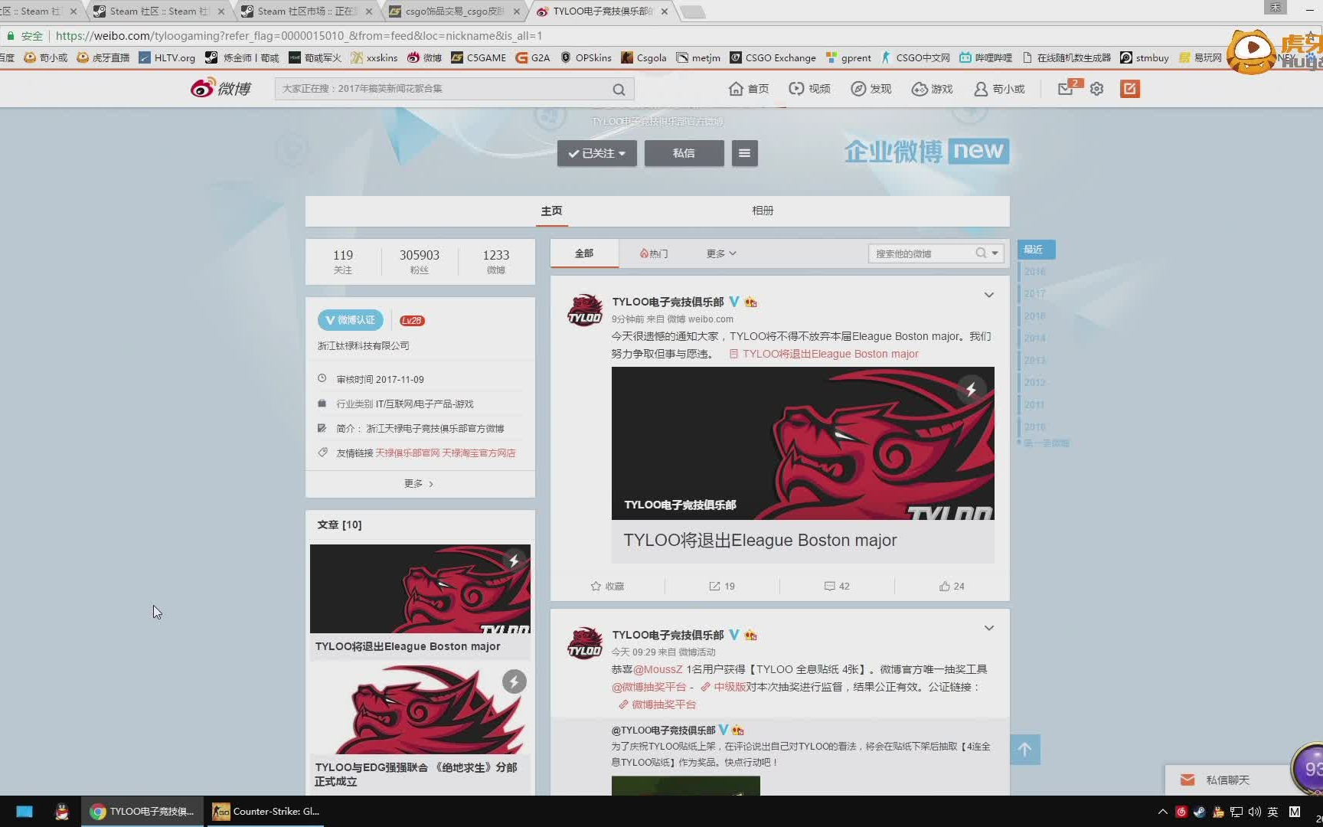Toggle the 已关注 follow dropdown button
1323x827 pixels.
tap(597, 153)
